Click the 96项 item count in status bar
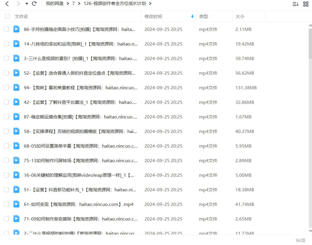The width and height of the screenshot is (312, 245). pyautogui.click(x=300, y=240)
